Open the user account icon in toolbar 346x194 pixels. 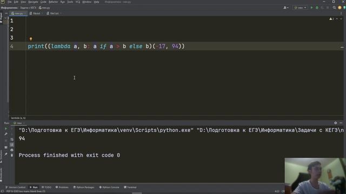[x=285, y=8]
